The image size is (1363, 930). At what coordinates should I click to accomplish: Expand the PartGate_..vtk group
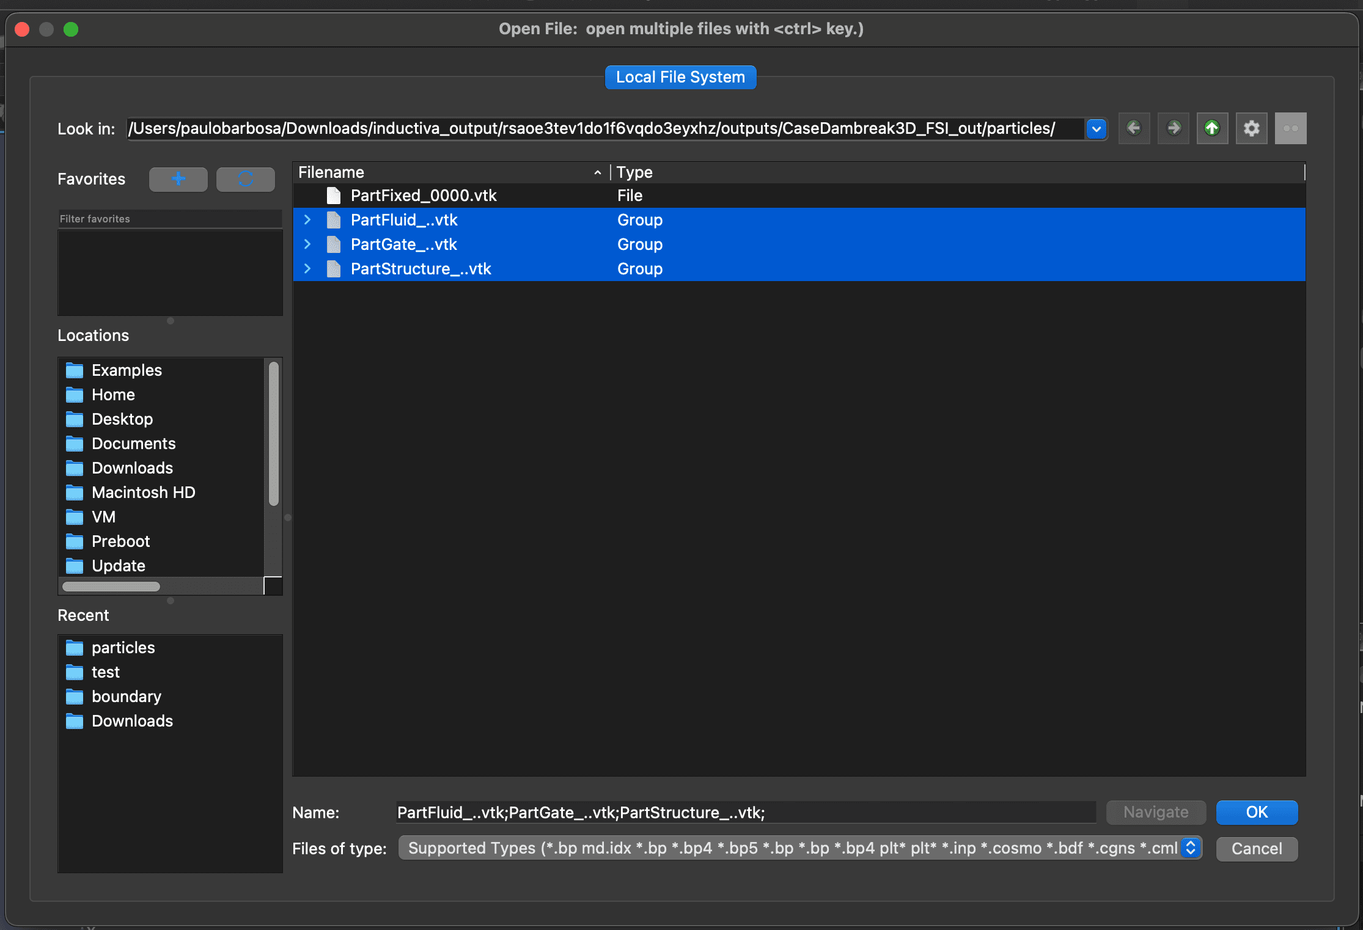click(307, 244)
